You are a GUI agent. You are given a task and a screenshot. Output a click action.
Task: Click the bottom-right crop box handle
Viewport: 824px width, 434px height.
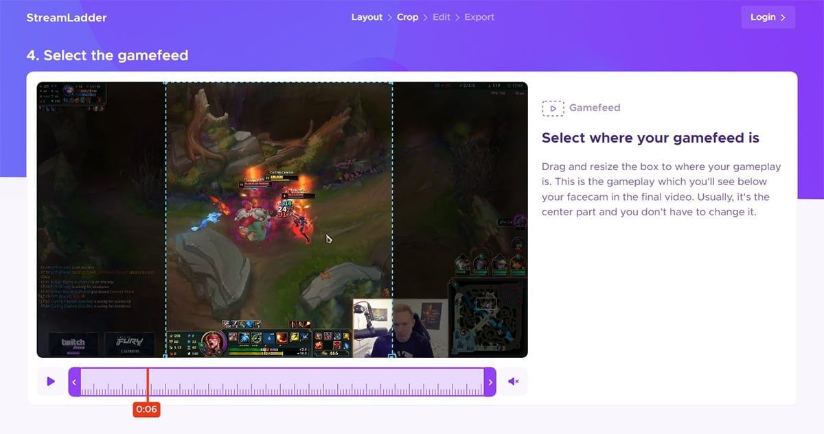[392, 355]
